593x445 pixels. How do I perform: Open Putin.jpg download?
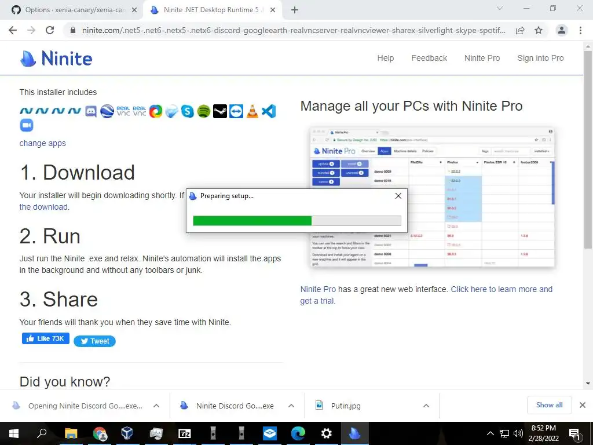tap(346, 406)
